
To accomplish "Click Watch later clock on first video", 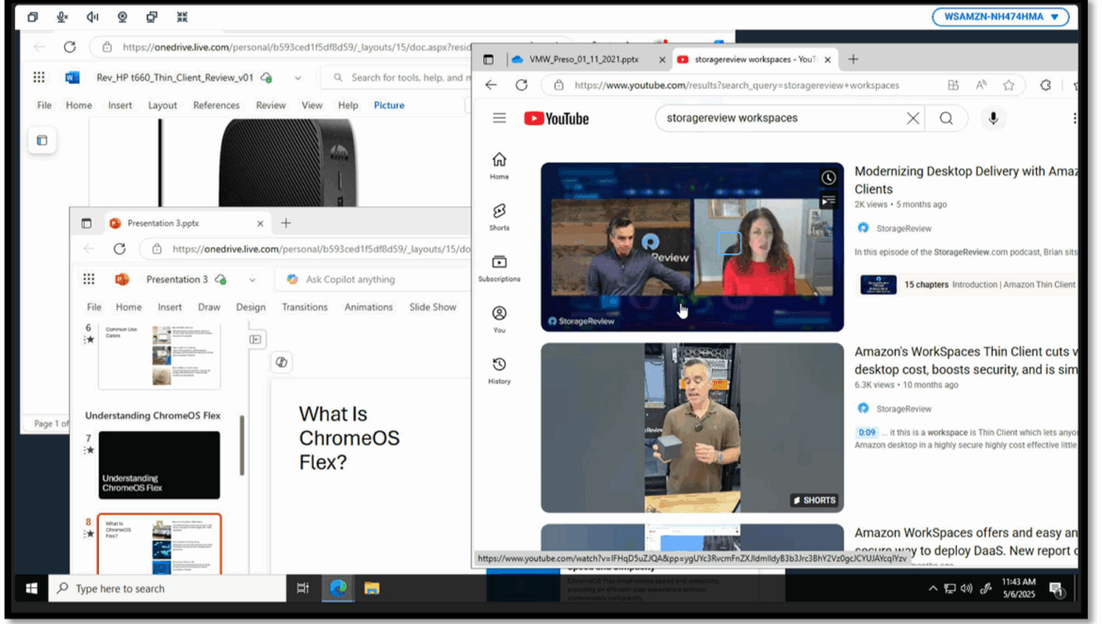I will pos(828,178).
